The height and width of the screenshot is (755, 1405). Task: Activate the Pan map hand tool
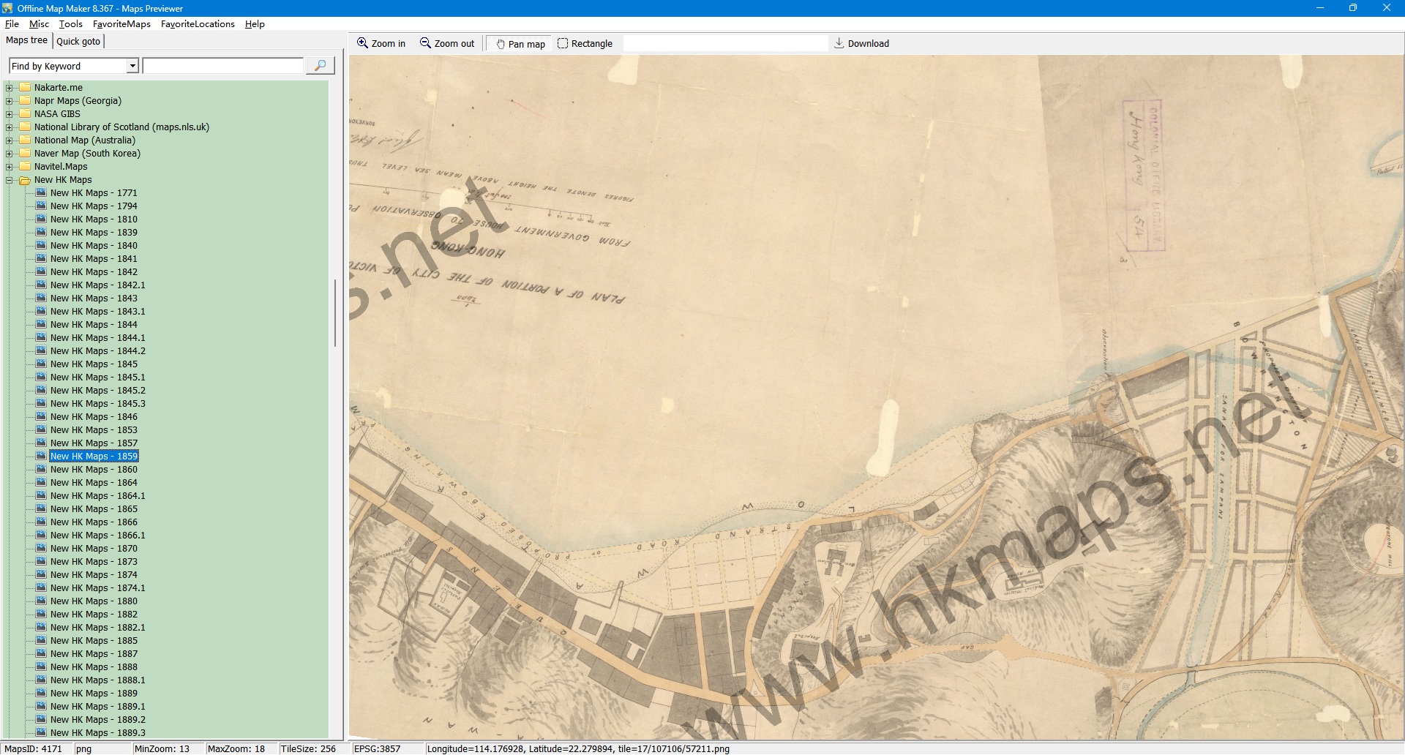520,44
